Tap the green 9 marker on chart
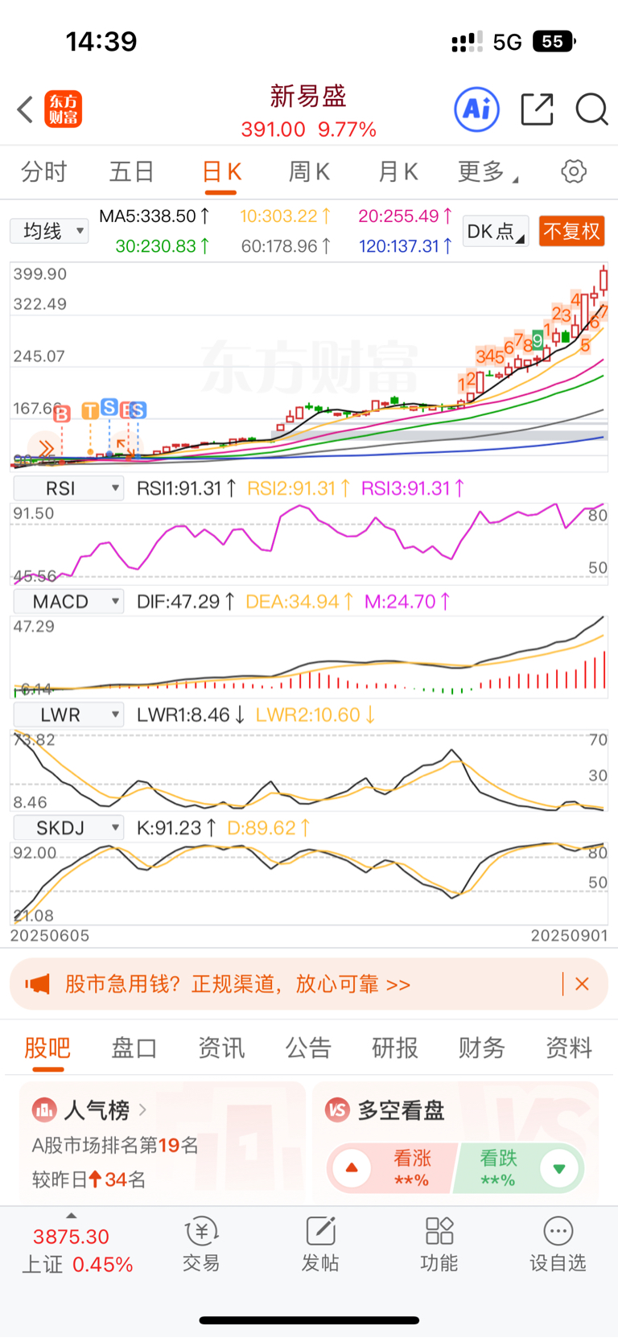 pos(537,341)
